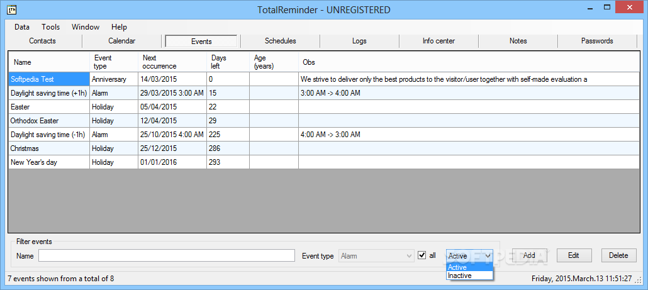Select the New Year's day event
This screenshot has height=290, width=648.
[49, 162]
